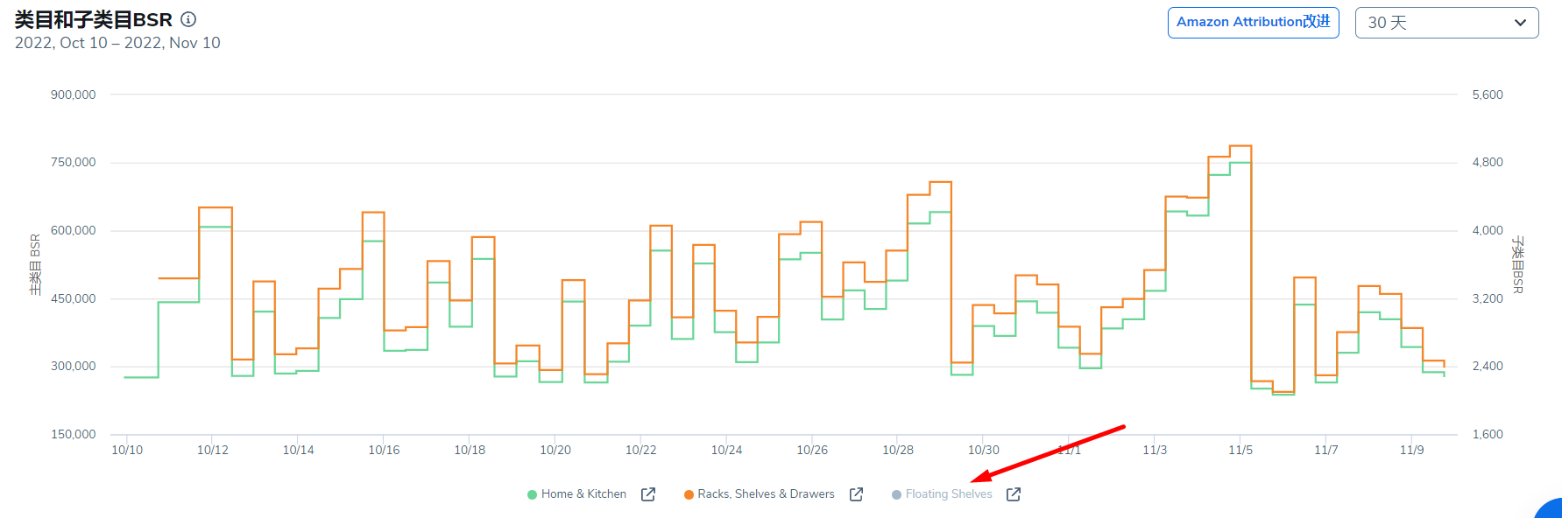This screenshot has width=1562, height=518.
Task: Hide the Racks, Shelves & Drawers series label
Action: coord(766,494)
